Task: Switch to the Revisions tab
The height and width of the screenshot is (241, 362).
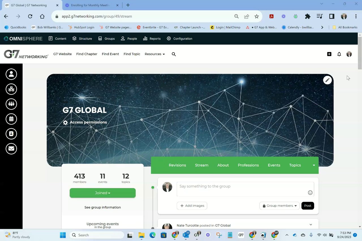Action: click(x=177, y=165)
